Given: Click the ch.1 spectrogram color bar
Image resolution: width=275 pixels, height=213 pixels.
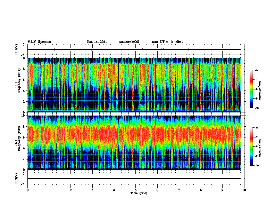Looking at the screenshot, I should coord(251,89).
